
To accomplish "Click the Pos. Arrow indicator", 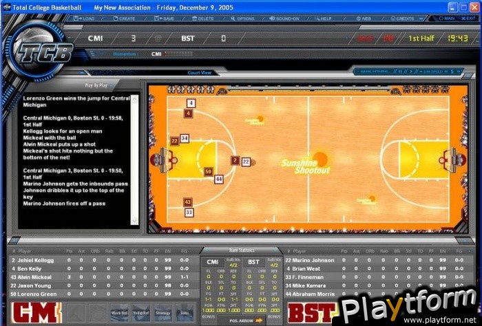I will pyautogui.click(x=246, y=320).
